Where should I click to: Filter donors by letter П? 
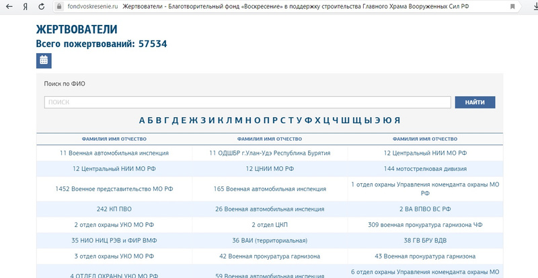(x=267, y=120)
